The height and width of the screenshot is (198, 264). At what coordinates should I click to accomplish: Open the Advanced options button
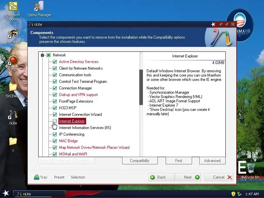coord(212,161)
